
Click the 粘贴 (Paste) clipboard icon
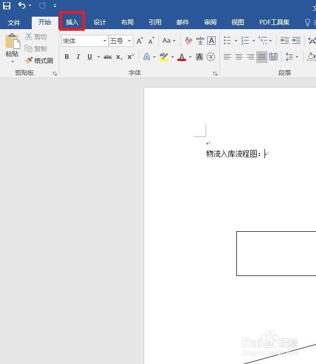pyautogui.click(x=12, y=41)
